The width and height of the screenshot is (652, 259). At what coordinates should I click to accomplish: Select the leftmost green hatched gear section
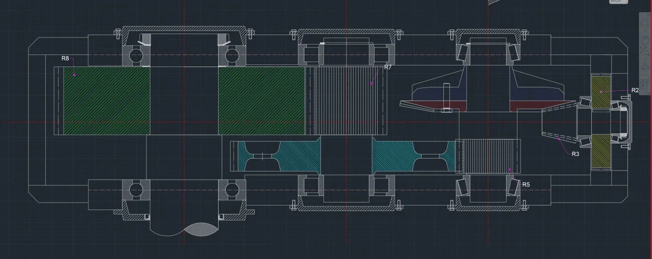click(x=106, y=100)
